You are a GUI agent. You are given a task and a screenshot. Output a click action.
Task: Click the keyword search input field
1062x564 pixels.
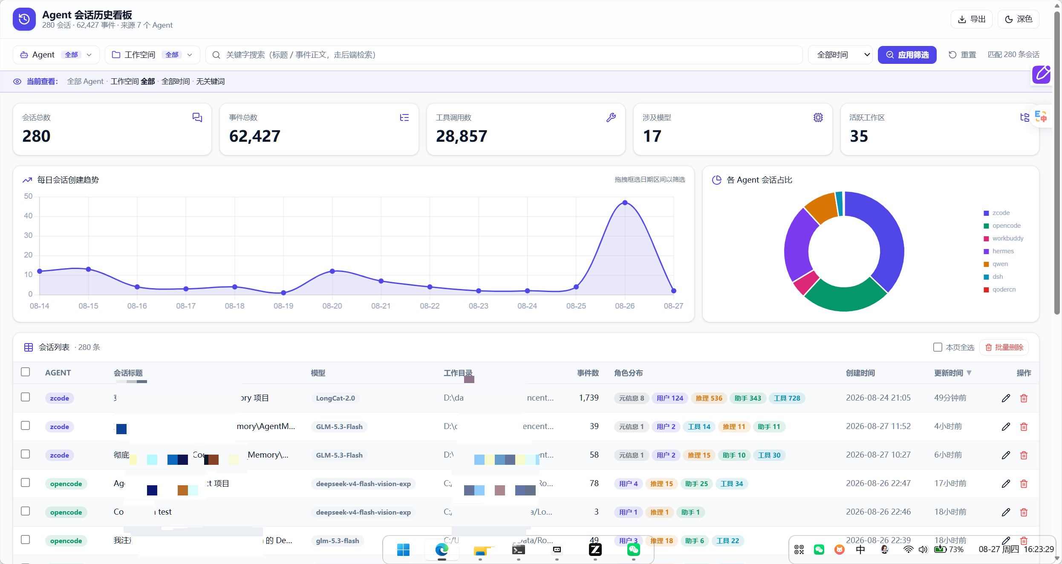[504, 55]
